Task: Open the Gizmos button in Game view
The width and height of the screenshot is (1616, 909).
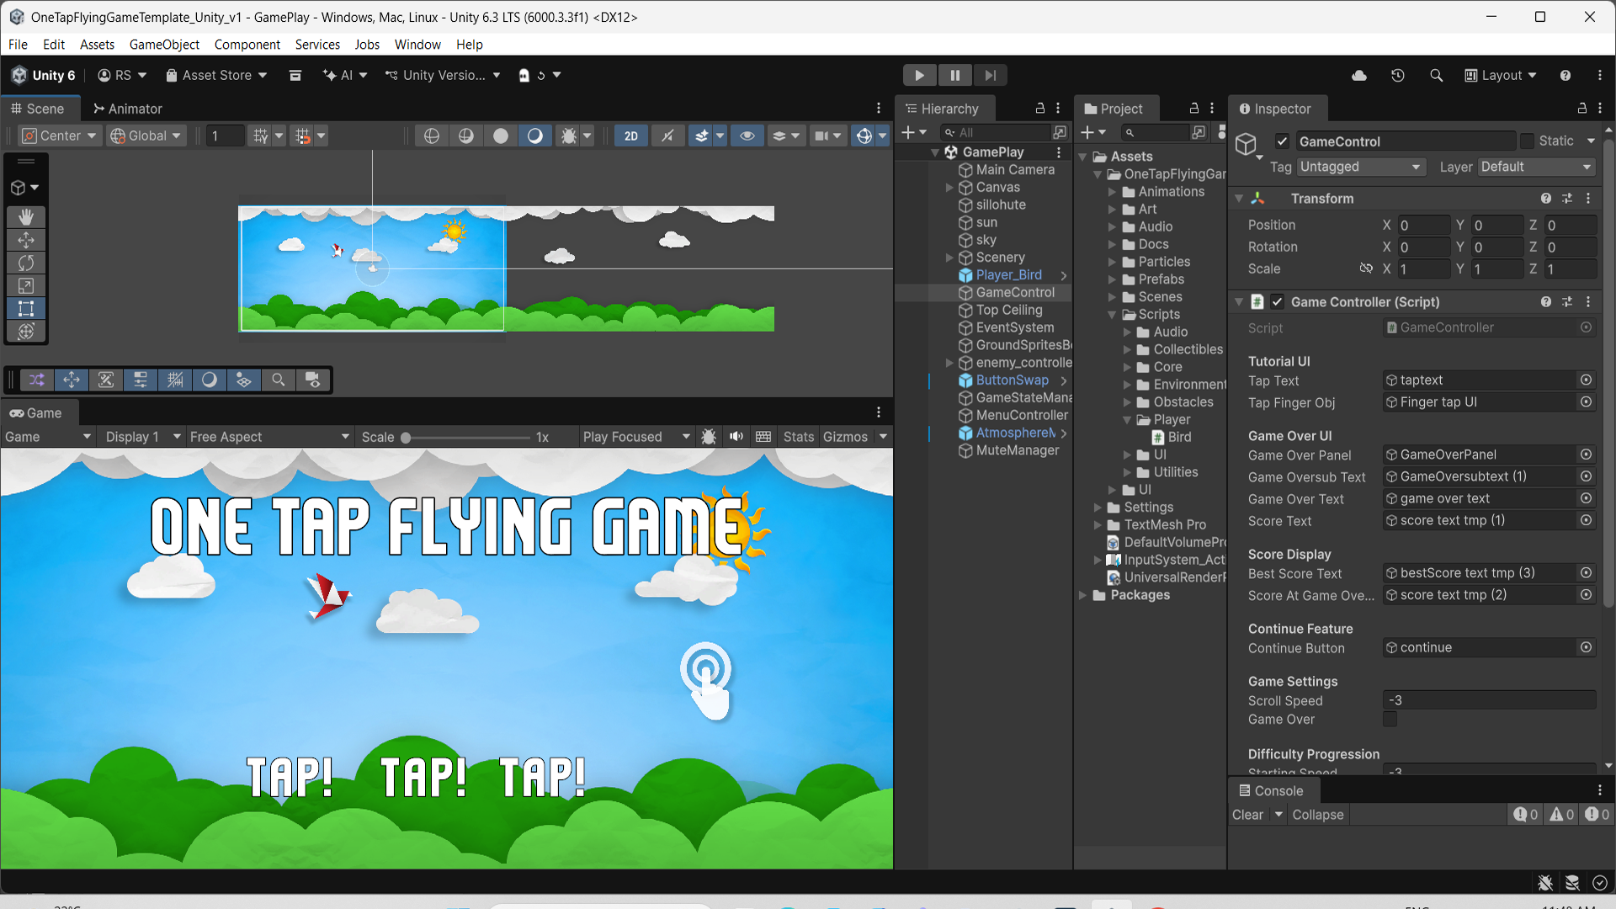Action: (845, 436)
